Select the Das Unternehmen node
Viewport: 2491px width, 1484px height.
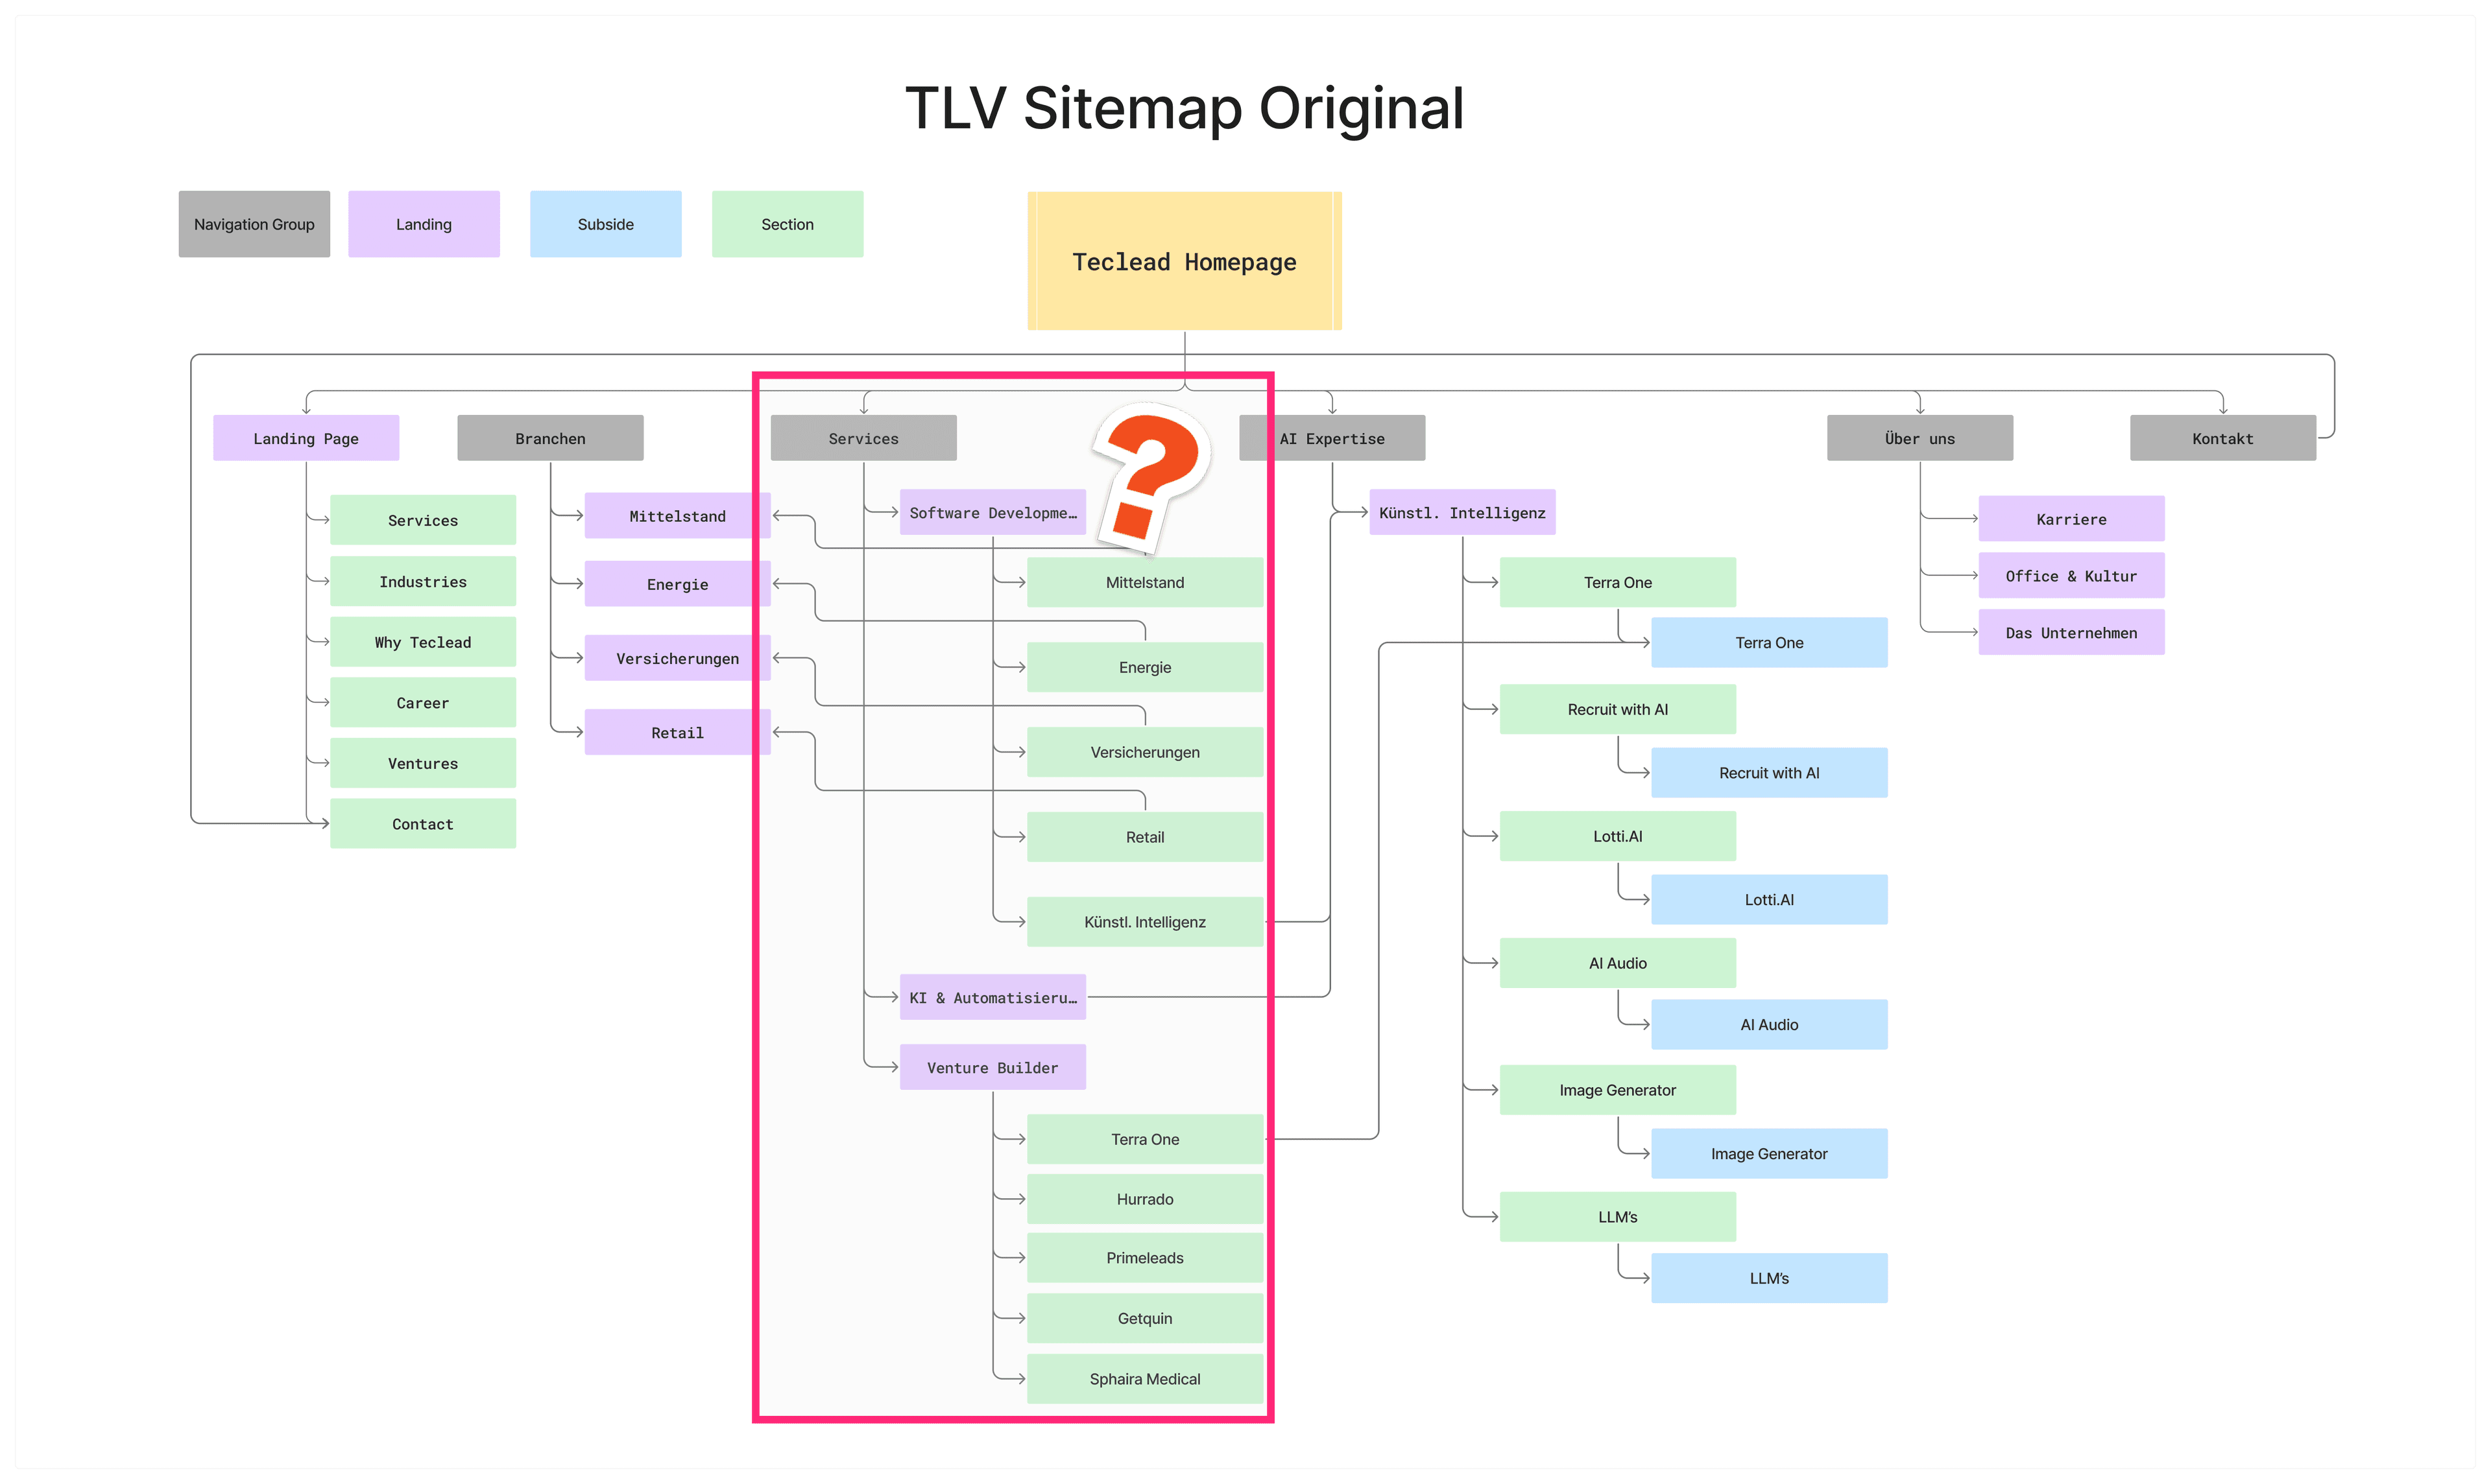coord(2071,632)
